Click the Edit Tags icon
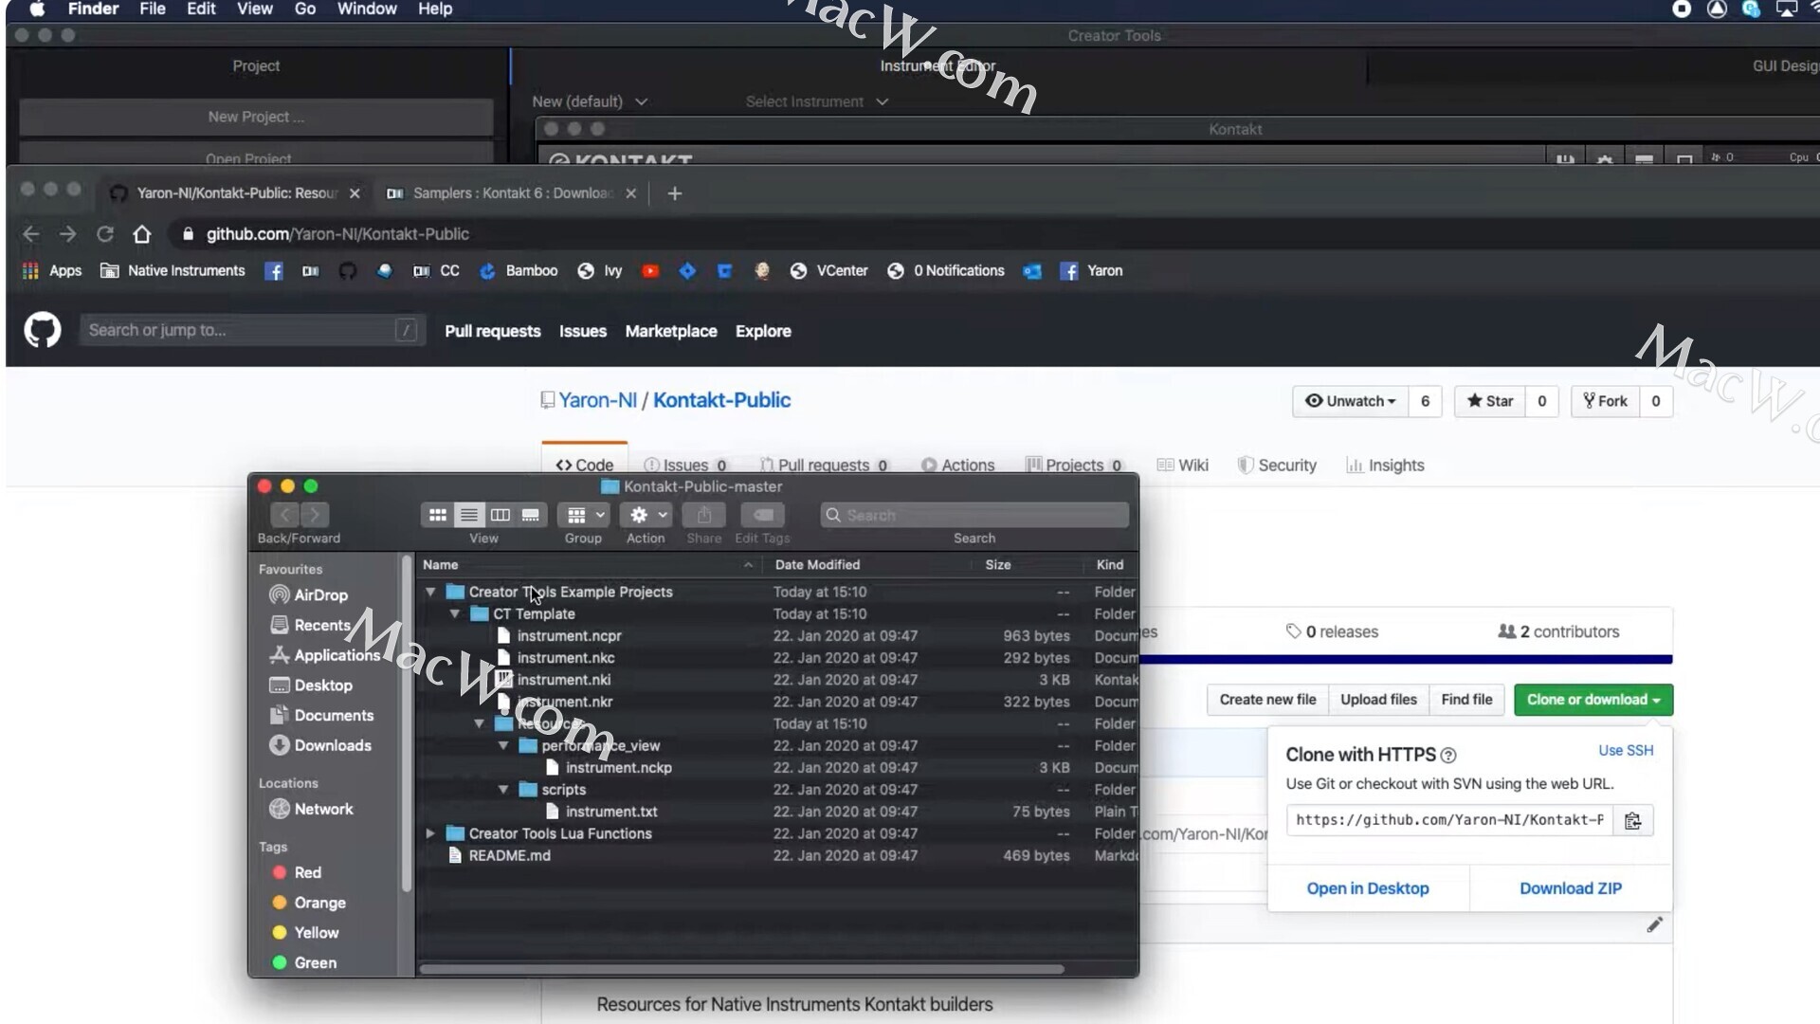The height and width of the screenshot is (1024, 1820). click(x=763, y=515)
